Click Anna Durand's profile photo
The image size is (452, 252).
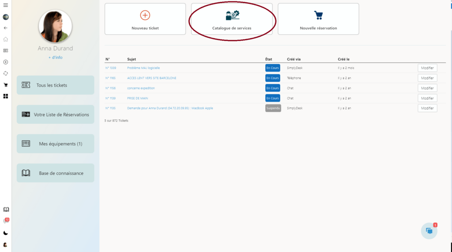click(56, 27)
